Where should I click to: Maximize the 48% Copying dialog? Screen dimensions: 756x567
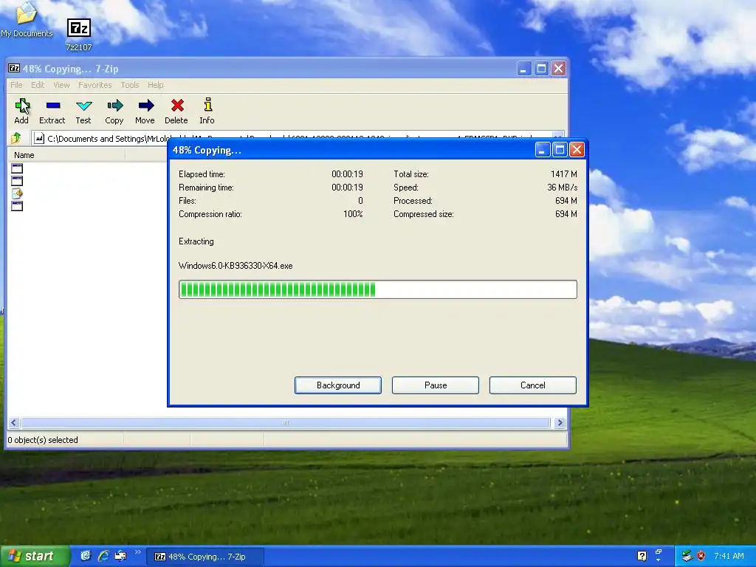click(x=560, y=150)
